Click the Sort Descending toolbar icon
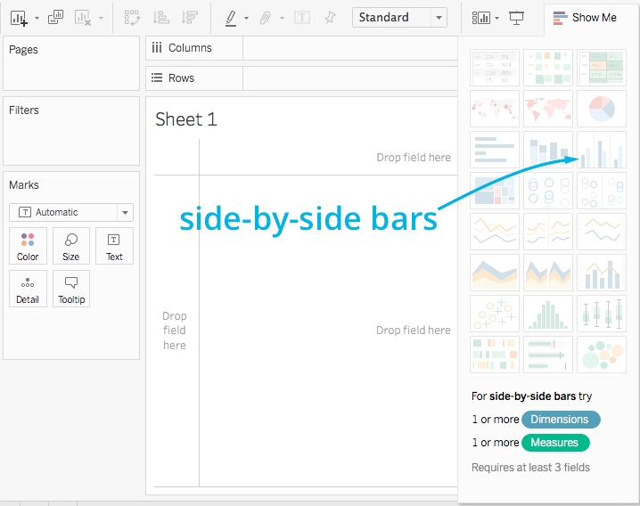Viewport: 640px width, 506px height. pyautogui.click(x=189, y=17)
